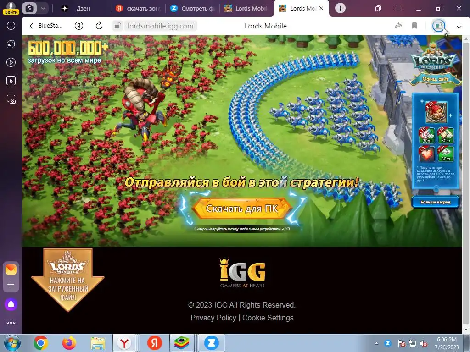Image resolution: width=470 pixels, height=352 pixels.
Task: Click the x10 hero reward thumbnail
Action: point(436,112)
